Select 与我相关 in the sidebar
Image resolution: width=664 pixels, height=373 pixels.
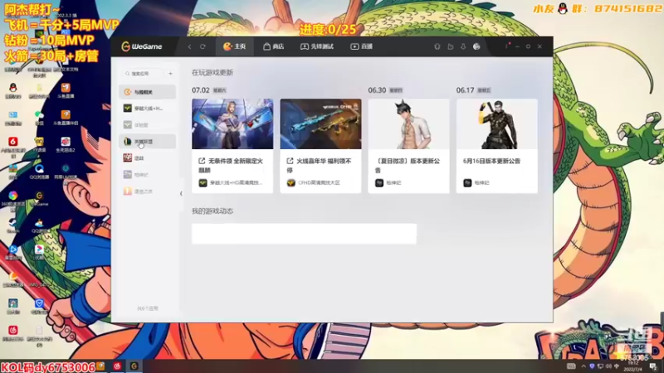tap(148, 92)
